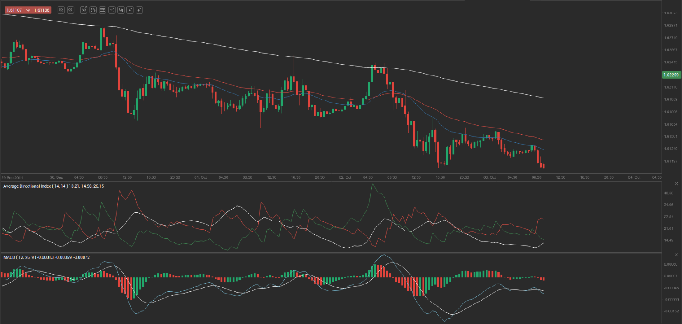Click the zoom in magnifier icon

point(70,10)
